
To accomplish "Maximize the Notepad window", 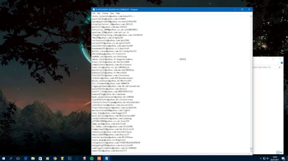I will (242, 10).
